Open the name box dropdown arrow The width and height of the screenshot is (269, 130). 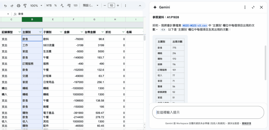tap(8, 14)
